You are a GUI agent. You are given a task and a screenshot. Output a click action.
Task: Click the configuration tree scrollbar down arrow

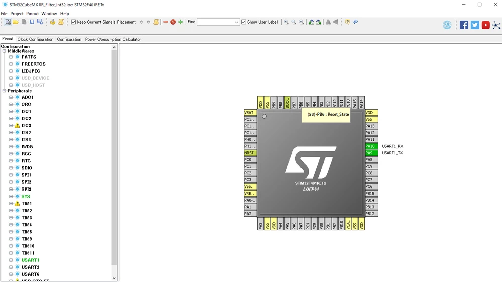pos(114,278)
